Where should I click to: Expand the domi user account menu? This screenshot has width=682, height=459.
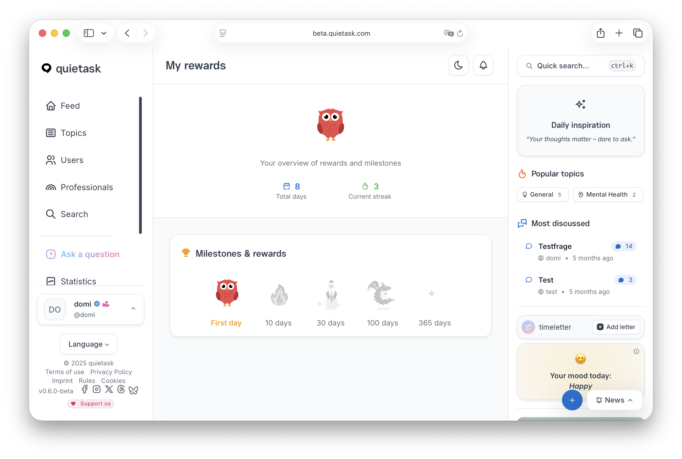pyautogui.click(x=133, y=308)
